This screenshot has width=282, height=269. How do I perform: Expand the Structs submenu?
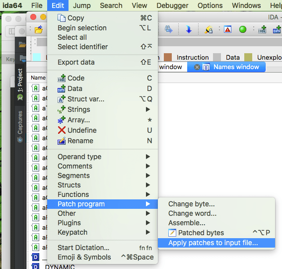148,185
